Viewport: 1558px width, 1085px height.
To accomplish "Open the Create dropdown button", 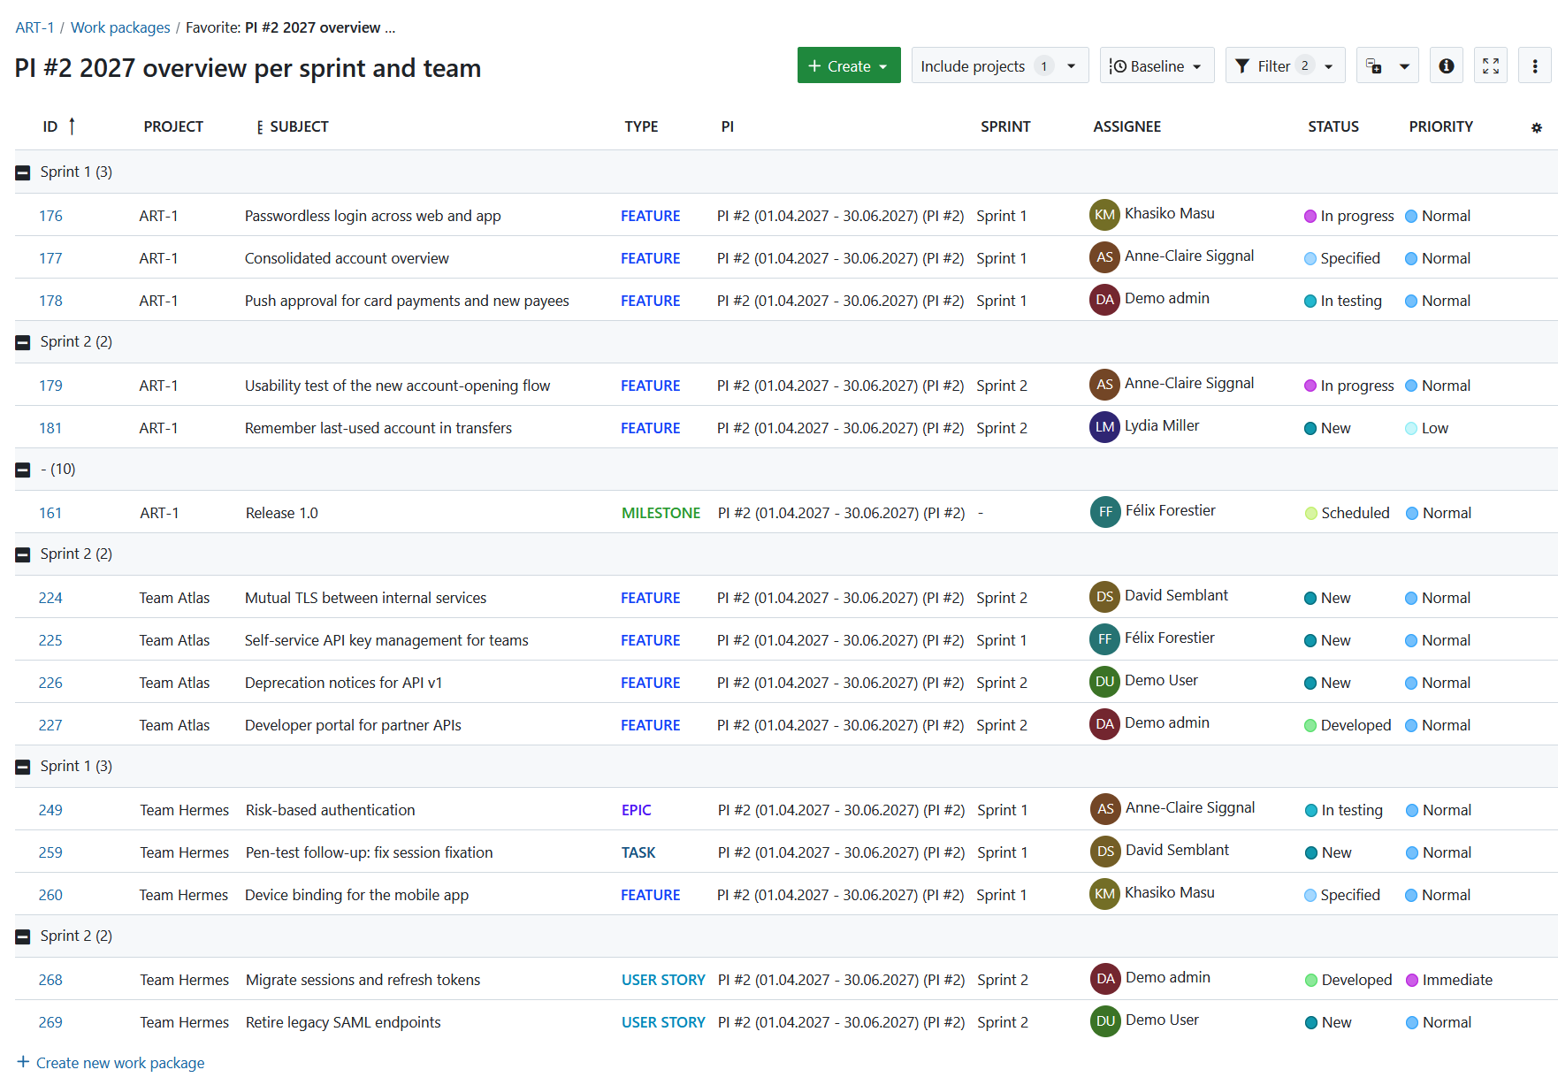I will [848, 65].
